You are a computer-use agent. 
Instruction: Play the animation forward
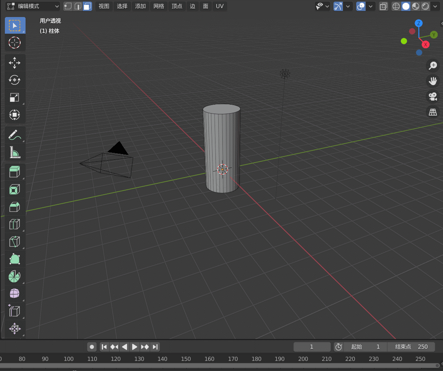click(135, 347)
